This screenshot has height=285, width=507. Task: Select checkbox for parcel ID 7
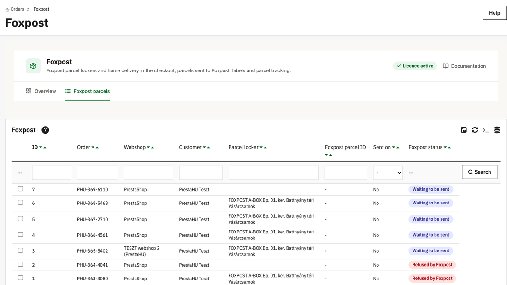[x=20, y=189]
